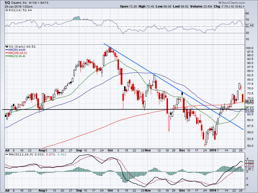Viewport: 258px width, 193px height.
Task: Click the 30 level on RSI axis
Action: coord(247,33)
